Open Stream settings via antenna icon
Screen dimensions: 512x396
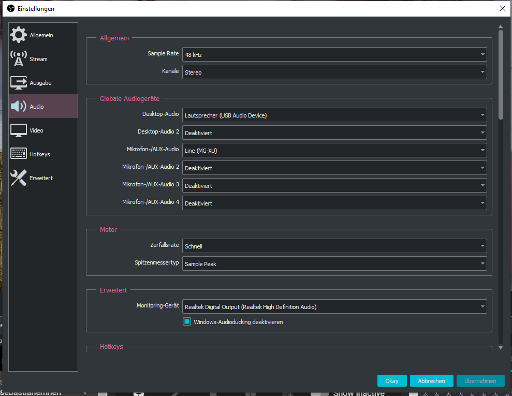[x=19, y=59]
